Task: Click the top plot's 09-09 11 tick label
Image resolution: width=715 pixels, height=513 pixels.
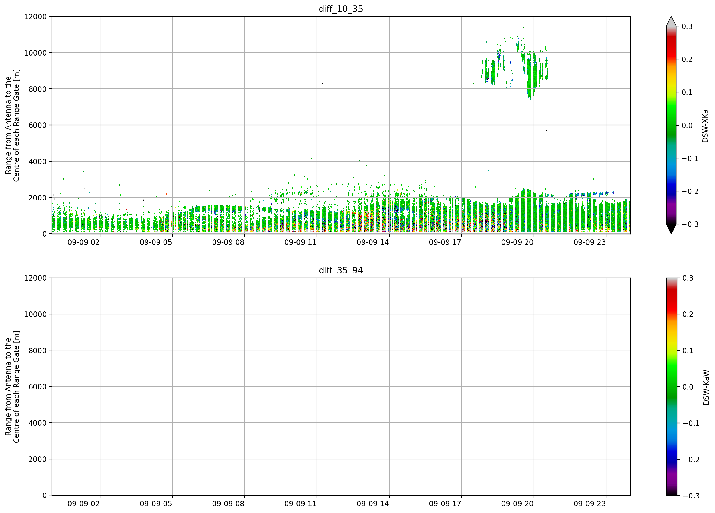Action: (x=300, y=242)
